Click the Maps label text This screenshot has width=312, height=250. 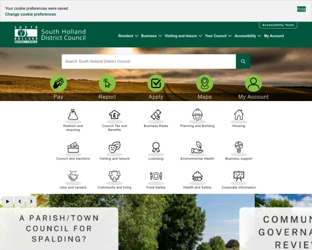coord(204,97)
